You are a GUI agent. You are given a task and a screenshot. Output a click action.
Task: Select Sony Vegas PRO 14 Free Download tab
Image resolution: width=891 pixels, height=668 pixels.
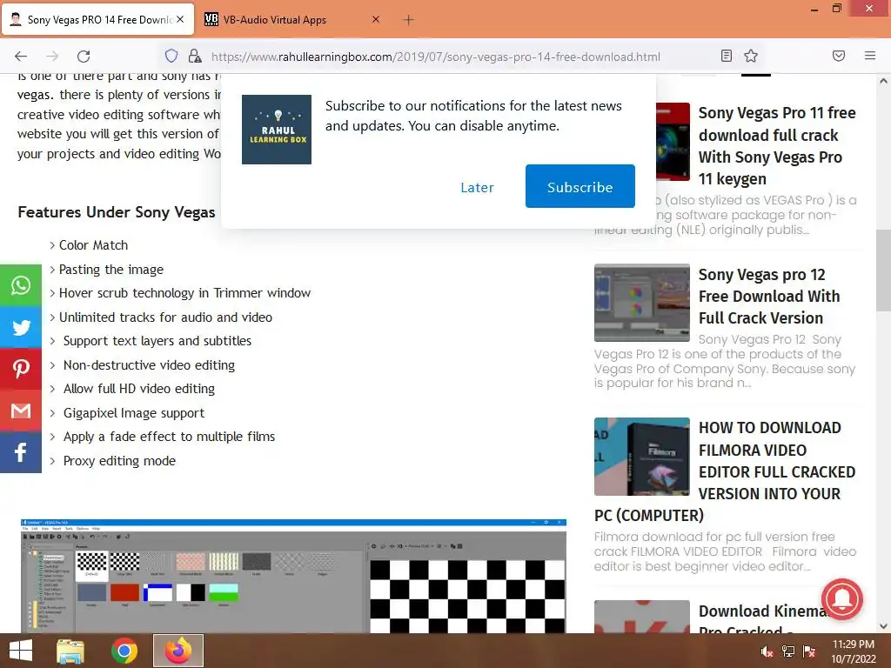tap(99, 20)
